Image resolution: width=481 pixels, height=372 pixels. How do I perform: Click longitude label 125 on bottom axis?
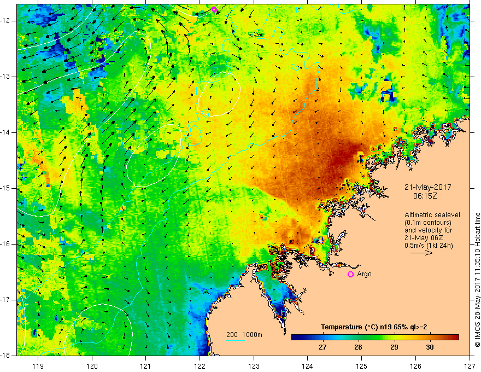[x=361, y=366]
